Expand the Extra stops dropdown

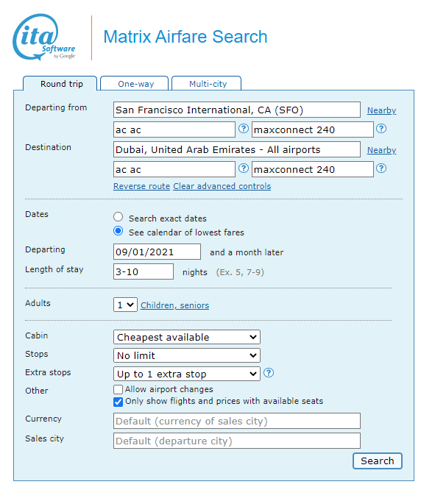(187, 374)
